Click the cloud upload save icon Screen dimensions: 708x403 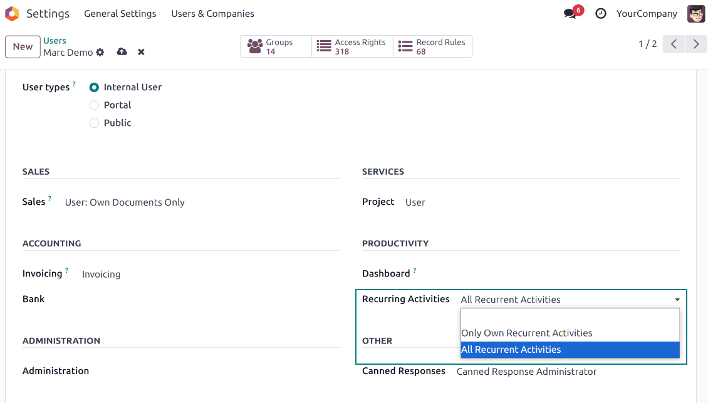122,52
